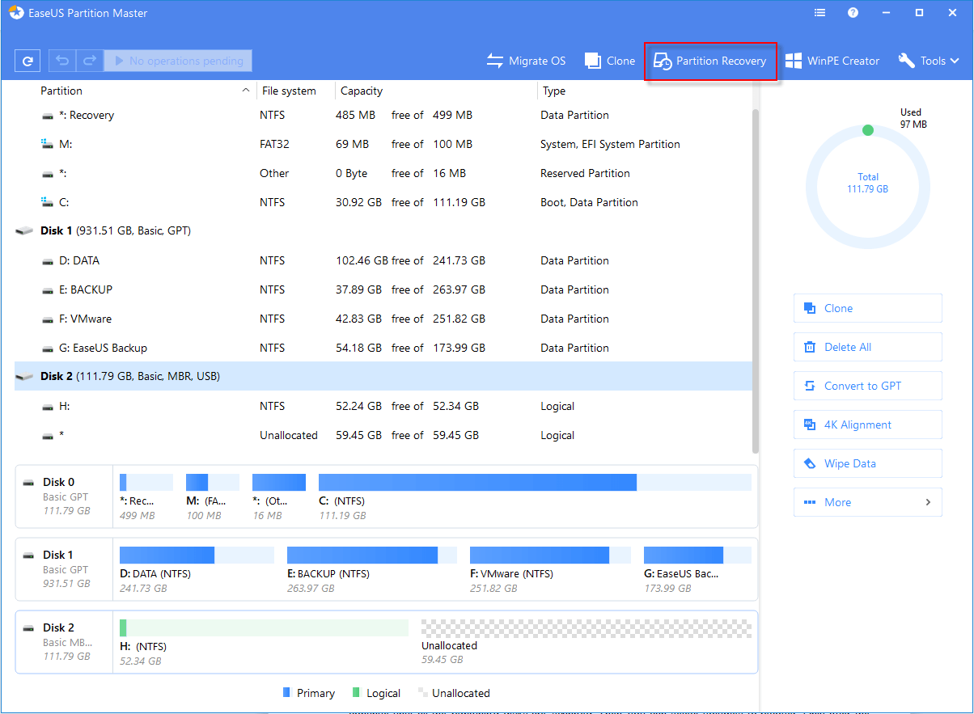Click the drive icon of the C: row
The width and height of the screenshot is (974, 714).
coord(48,202)
